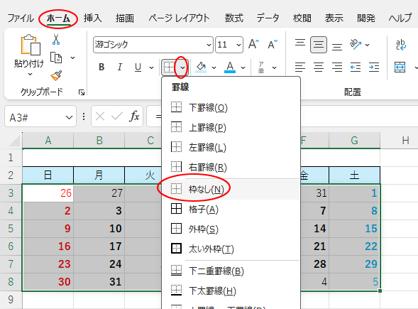Toggle Bold formatting
This screenshot has width=418, height=309.
(x=101, y=67)
